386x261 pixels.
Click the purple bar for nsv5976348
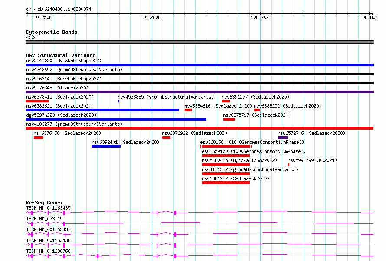[200, 92]
